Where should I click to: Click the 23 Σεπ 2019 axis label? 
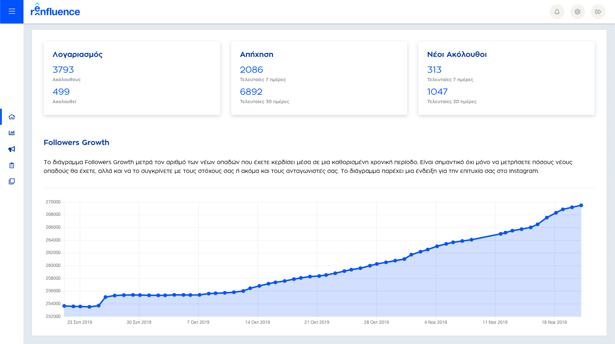pyautogui.click(x=80, y=322)
